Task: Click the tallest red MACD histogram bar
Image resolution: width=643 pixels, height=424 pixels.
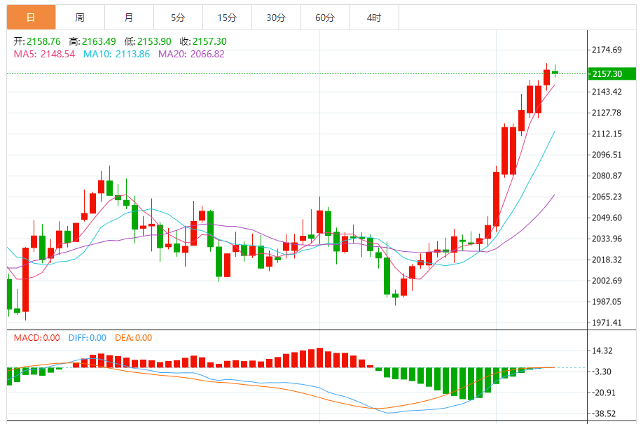Action: (320, 358)
